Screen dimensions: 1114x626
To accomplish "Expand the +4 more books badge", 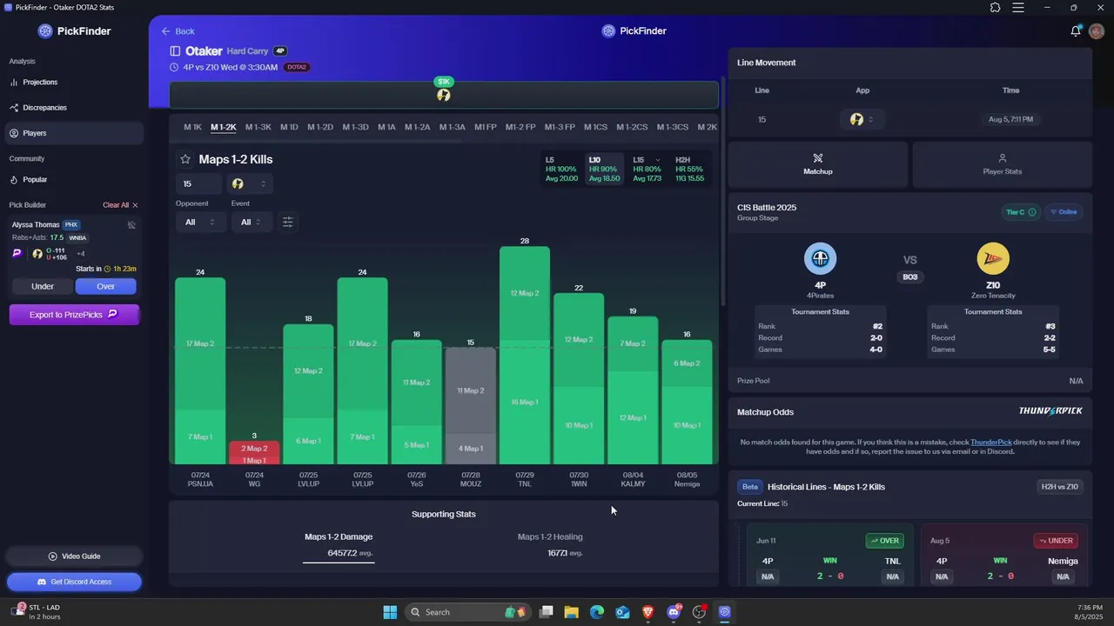I will (81, 254).
